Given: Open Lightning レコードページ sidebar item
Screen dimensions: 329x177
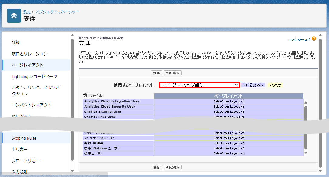Looking at the screenshot, I should (x=34, y=76).
